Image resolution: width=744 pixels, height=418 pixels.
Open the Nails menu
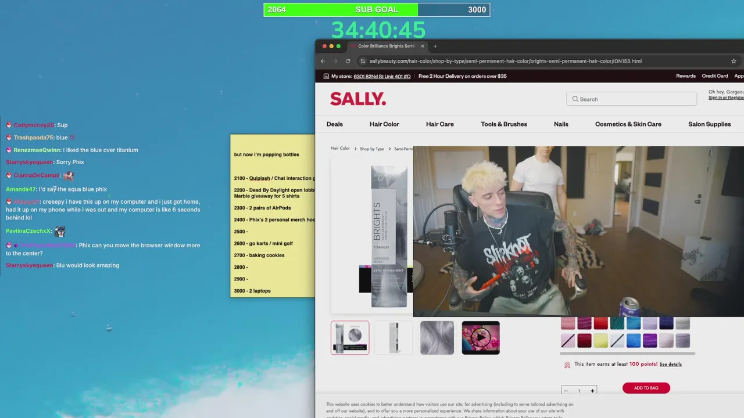[x=561, y=124]
